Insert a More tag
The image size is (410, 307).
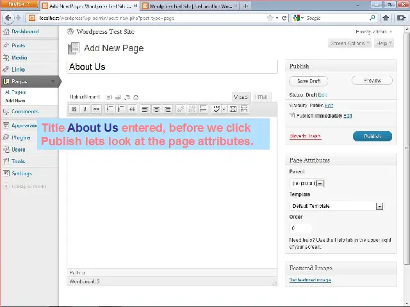[203, 109]
